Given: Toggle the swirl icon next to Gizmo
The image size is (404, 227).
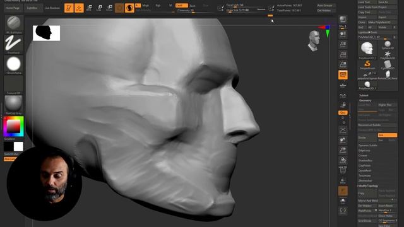Looking at the screenshot, I should pos(129,8).
